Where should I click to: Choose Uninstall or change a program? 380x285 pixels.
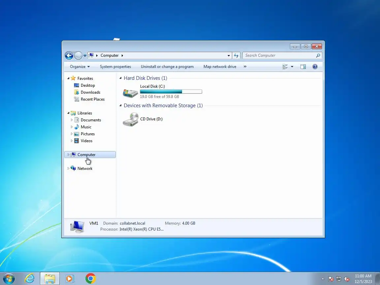[167, 67]
